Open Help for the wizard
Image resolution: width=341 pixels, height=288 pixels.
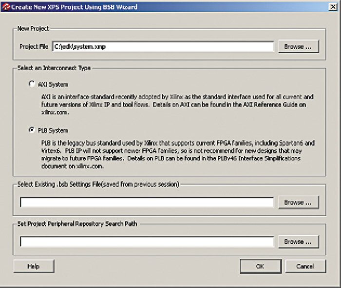tap(33, 266)
